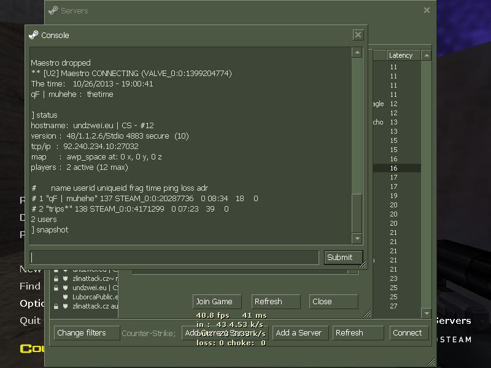Choose Quit from the main menu
Screen dimensions: 491x368
coord(30,320)
